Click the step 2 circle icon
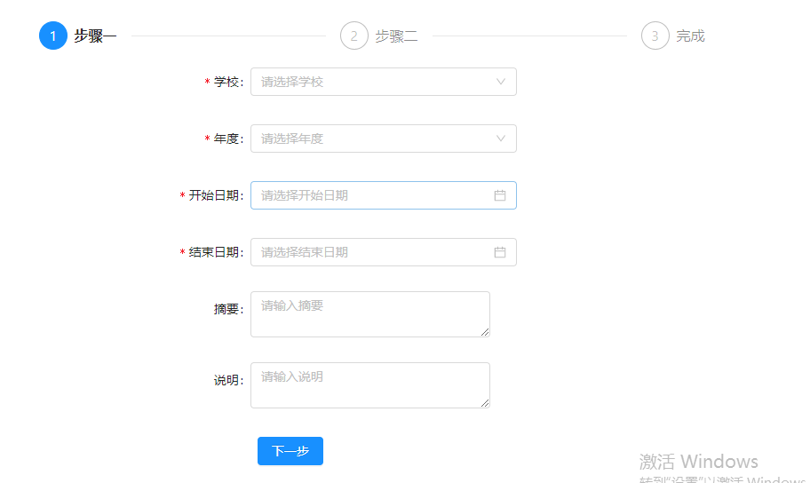The width and height of the screenshot is (810, 483). point(353,36)
